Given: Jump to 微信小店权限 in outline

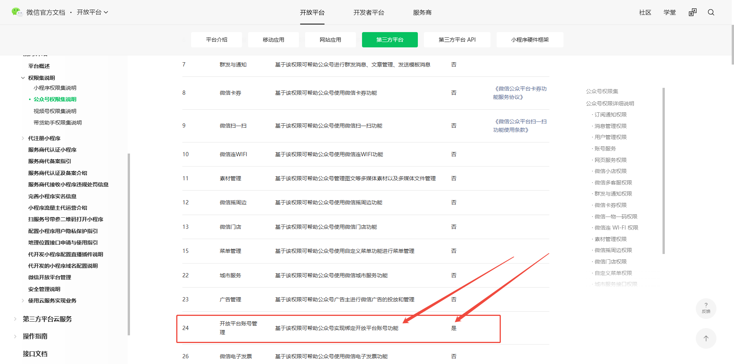Looking at the screenshot, I should (x=611, y=171).
